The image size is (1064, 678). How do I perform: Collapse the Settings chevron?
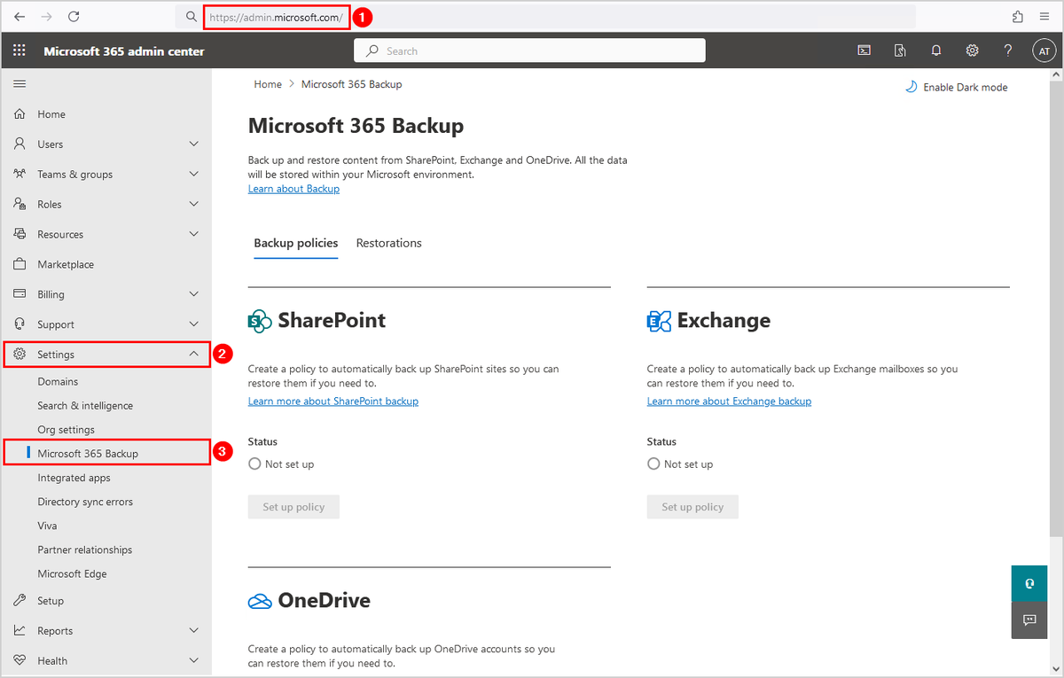coord(194,355)
